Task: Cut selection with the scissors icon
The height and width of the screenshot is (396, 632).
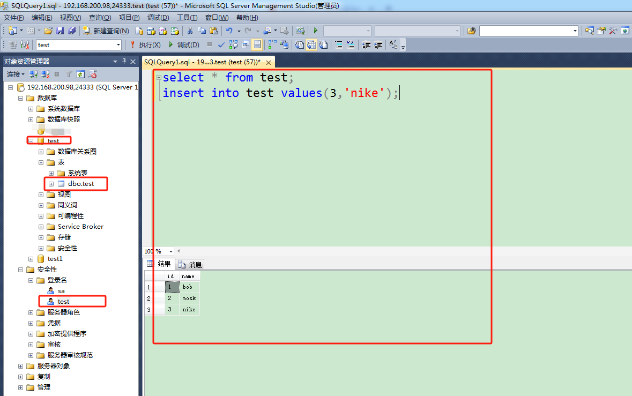Action: [x=190, y=31]
